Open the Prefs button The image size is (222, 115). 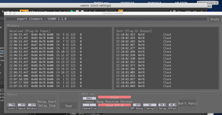pyautogui.click(x=215, y=19)
